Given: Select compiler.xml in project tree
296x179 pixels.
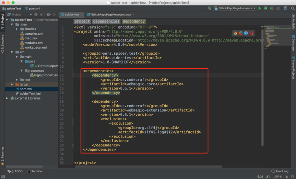Looking at the screenshot, I should 32,34.
